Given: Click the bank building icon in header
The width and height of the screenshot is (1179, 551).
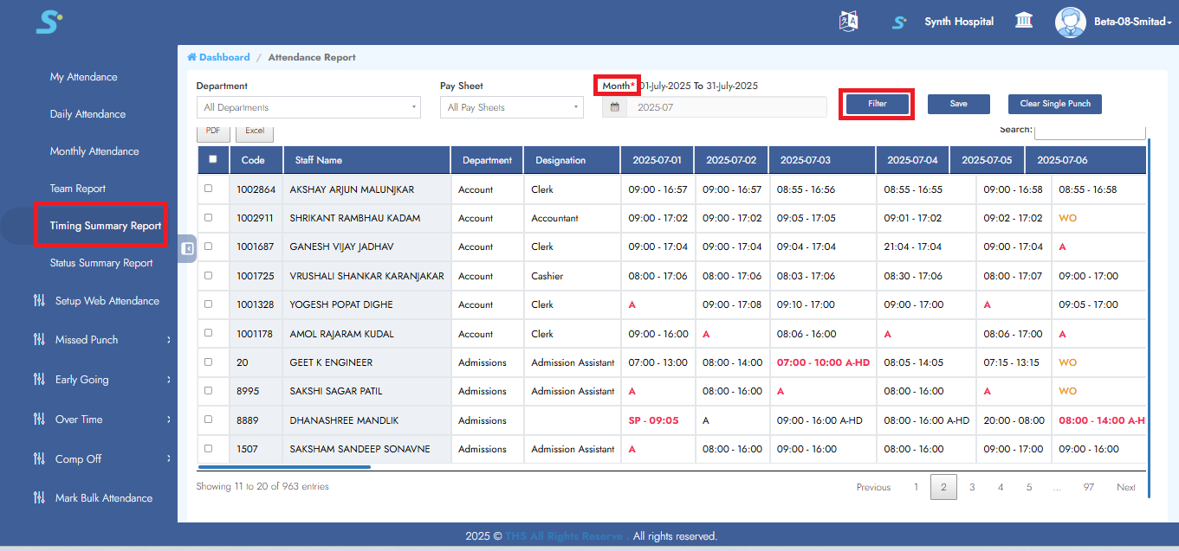Looking at the screenshot, I should pyautogui.click(x=1023, y=21).
